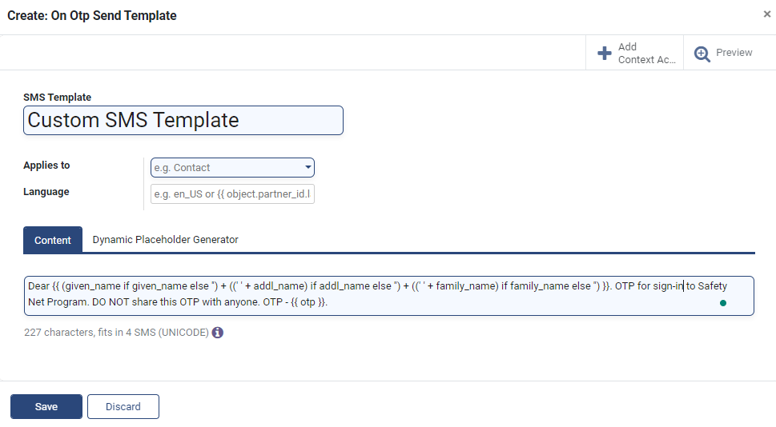Click the Preview button label

(734, 53)
